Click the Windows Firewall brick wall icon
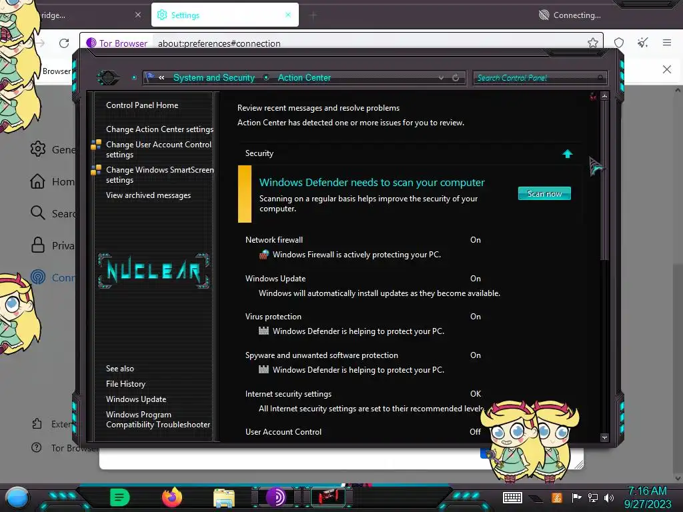Screen dimensions: 683x512 [x=264, y=255]
